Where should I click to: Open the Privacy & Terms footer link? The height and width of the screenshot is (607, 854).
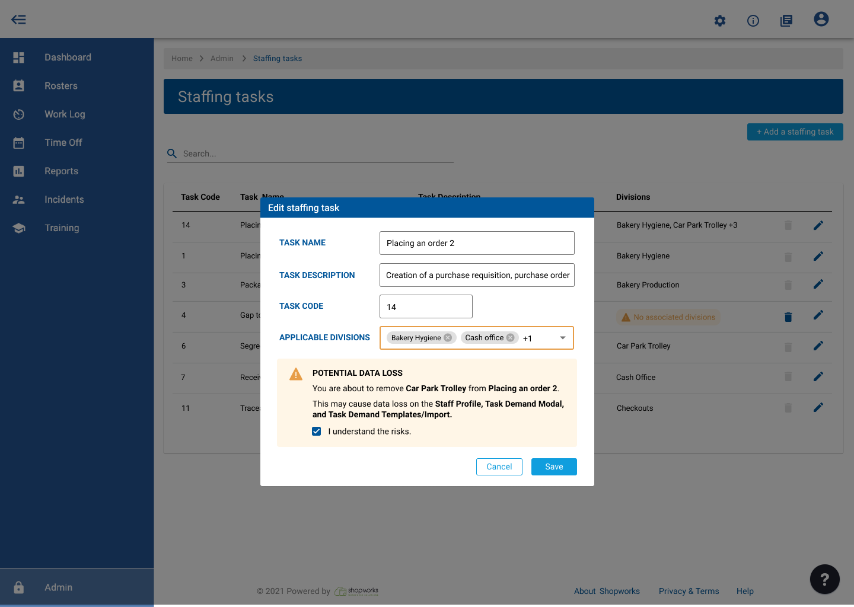(x=689, y=591)
